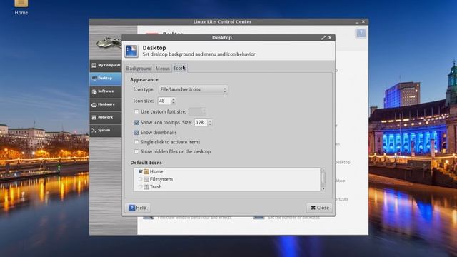Viewport: 457px width, 257px height.
Task: Click the help icon in Control Center window
Action: click(x=361, y=33)
